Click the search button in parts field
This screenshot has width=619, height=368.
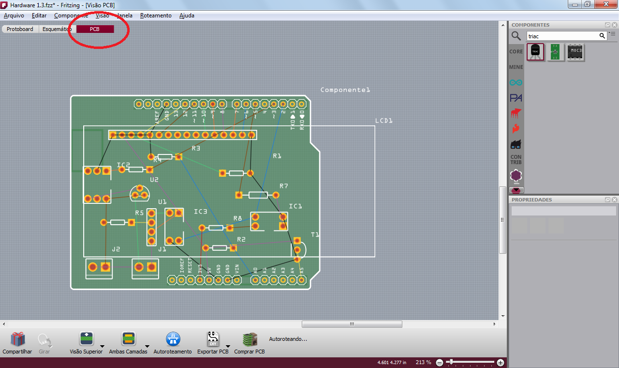602,36
